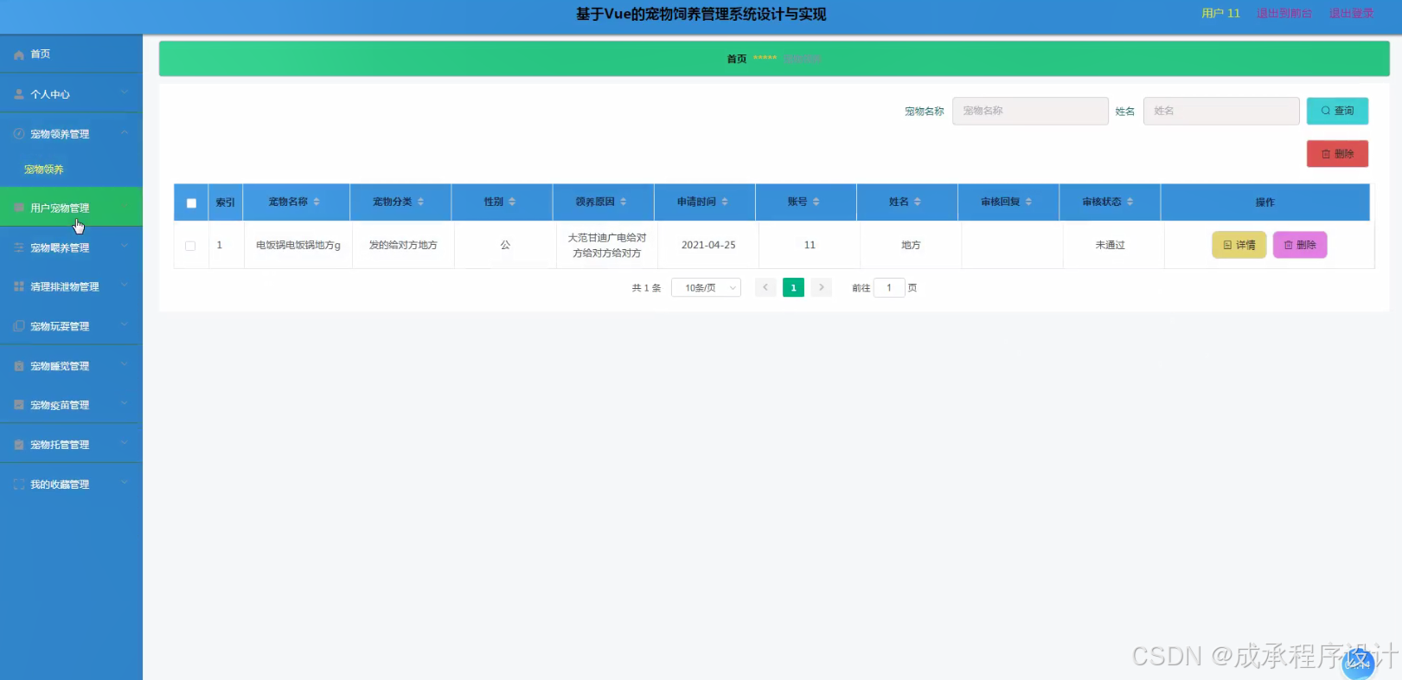Click the 操作 column header
This screenshot has height=680, width=1402.
pyautogui.click(x=1265, y=202)
